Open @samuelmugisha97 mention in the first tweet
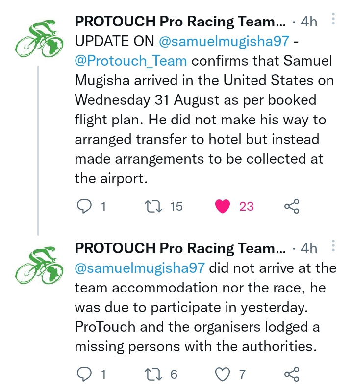Image resolution: width=353 pixels, height=389 pixels. click(224, 41)
